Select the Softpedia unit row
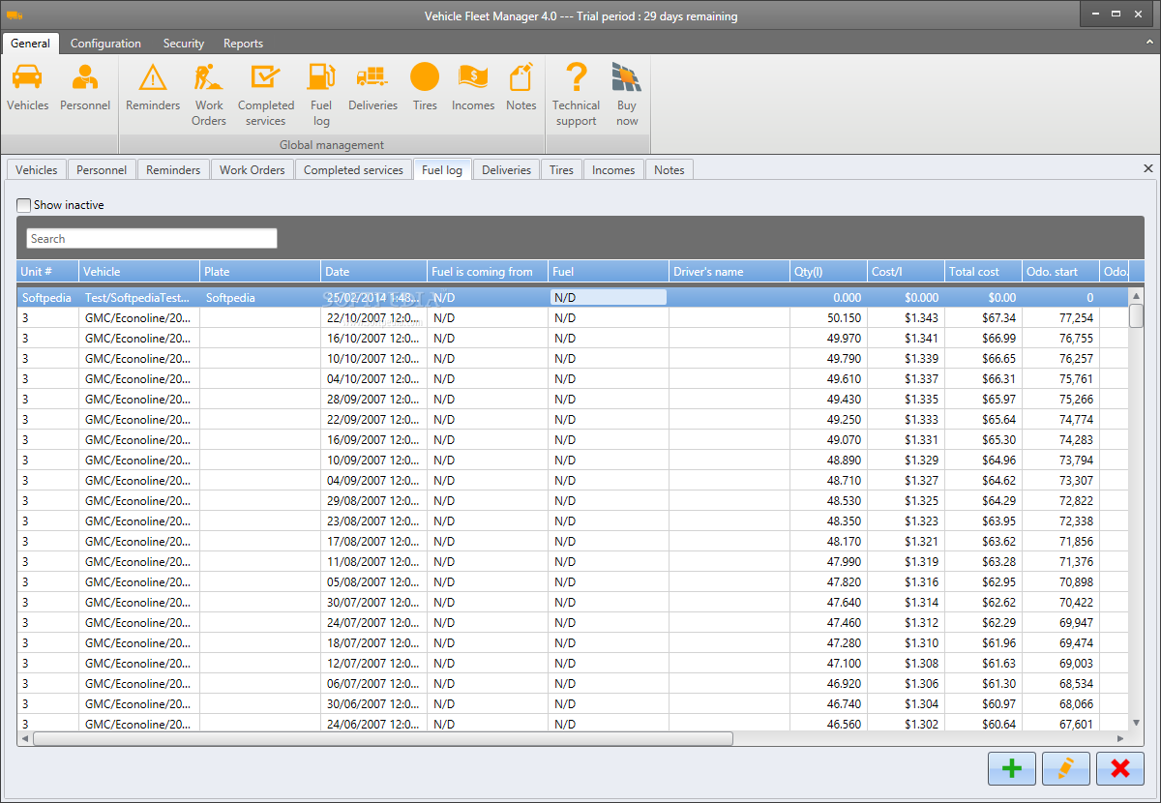Viewport: 1161px width, 803px height. [x=573, y=298]
